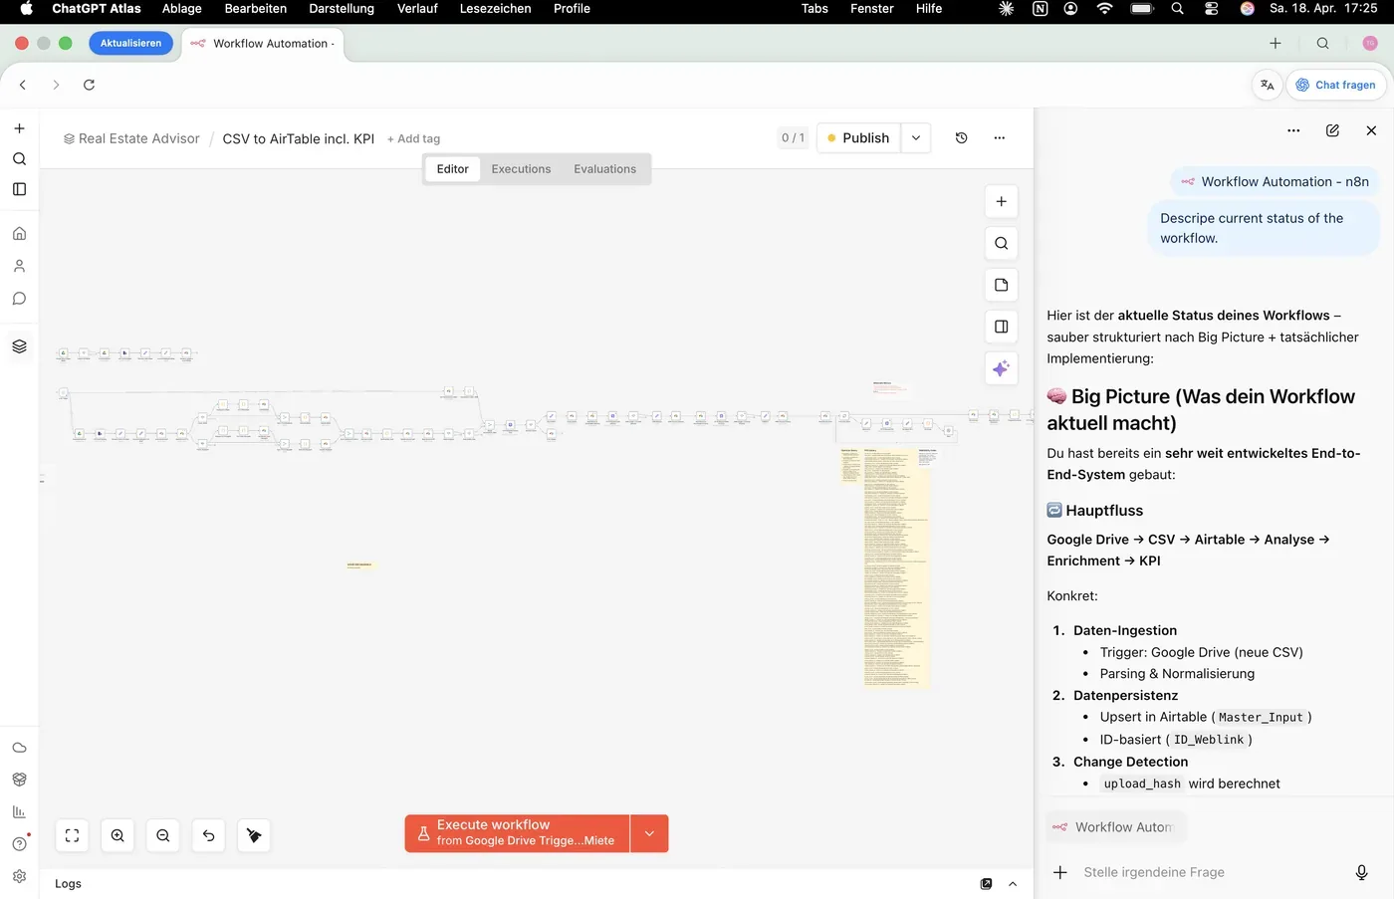The width and height of the screenshot is (1394, 899).
Task: Open the Verlauf menu in menu bar
Action: (x=417, y=9)
